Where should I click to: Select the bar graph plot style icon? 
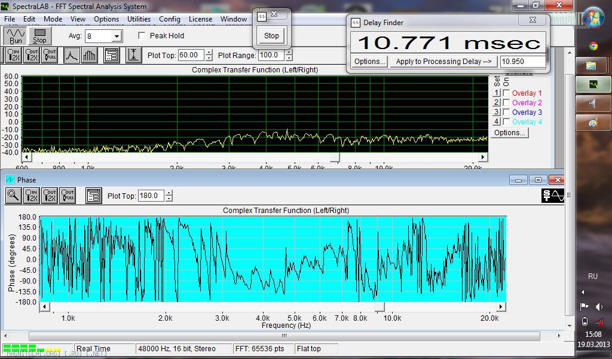click(x=90, y=55)
